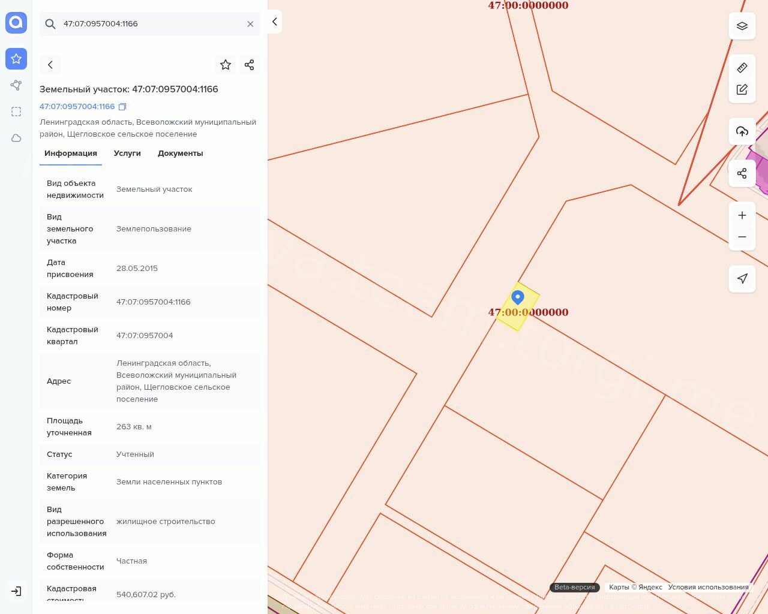The width and height of the screenshot is (768, 614).
Task: Share this land parcel card
Action: (x=250, y=65)
